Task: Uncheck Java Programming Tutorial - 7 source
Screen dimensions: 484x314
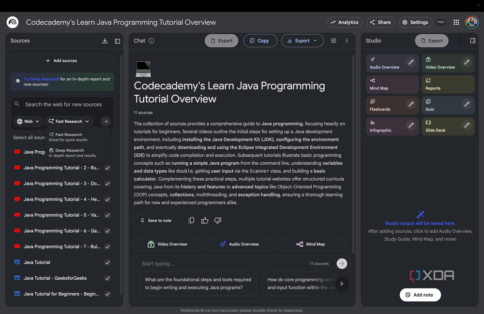Action: click(x=107, y=246)
